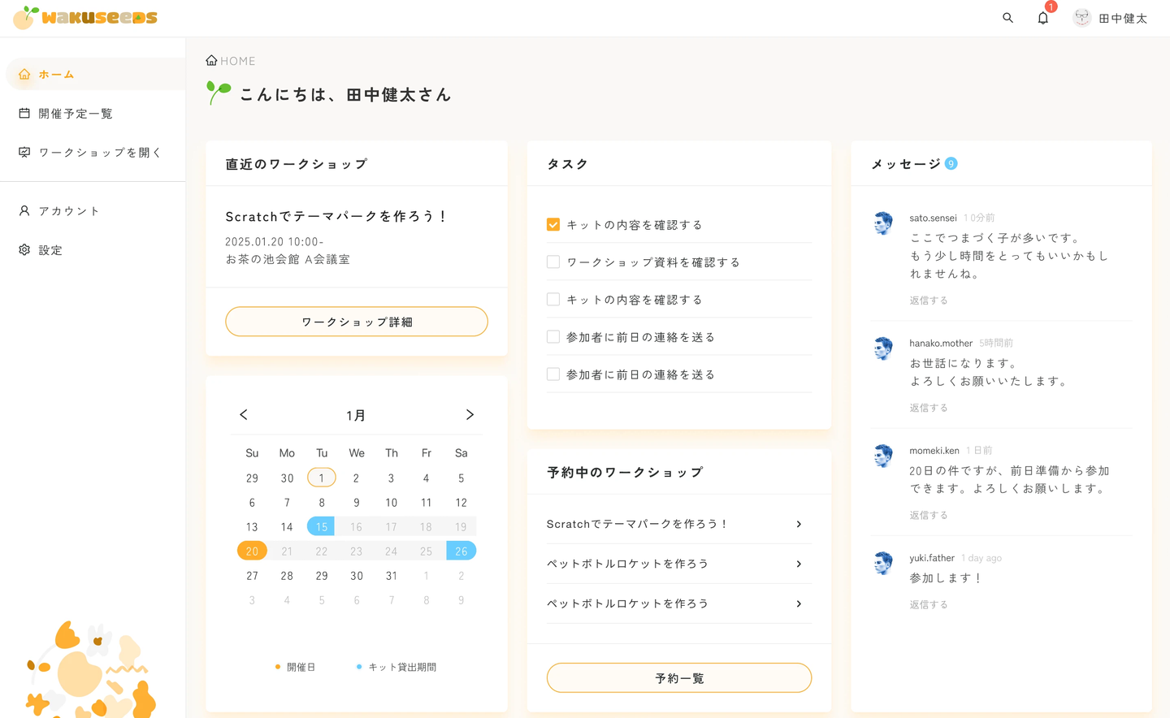Screen dimensions: 1170x718
Task: Click the 設定 gear icon
Action: (x=24, y=250)
